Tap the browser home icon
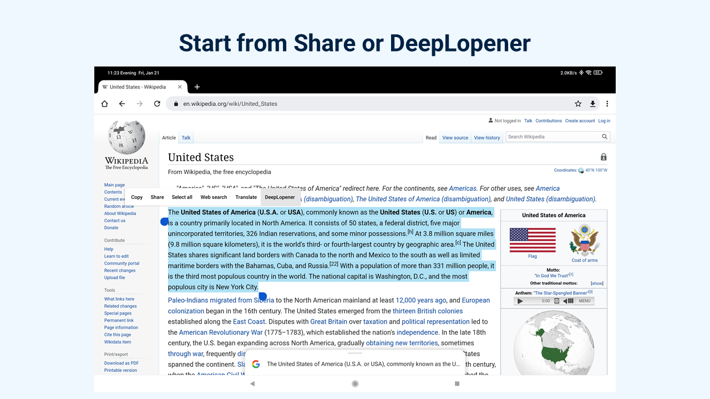Screen dimensions: 710x399 point(104,104)
